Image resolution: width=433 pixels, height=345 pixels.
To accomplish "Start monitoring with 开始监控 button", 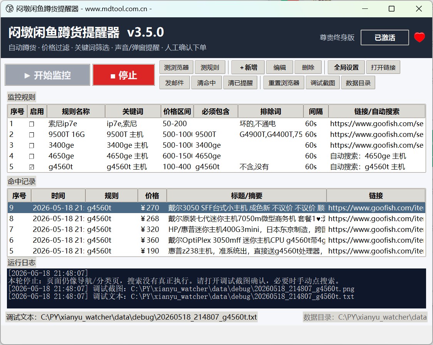I will [x=47, y=75].
